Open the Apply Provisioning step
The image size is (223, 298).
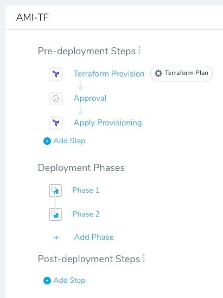tap(107, 123)
